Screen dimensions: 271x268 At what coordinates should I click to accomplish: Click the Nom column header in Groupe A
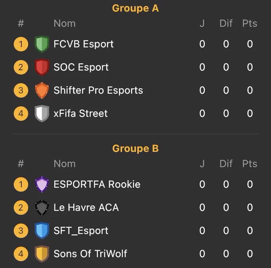(x=65, y=24)
